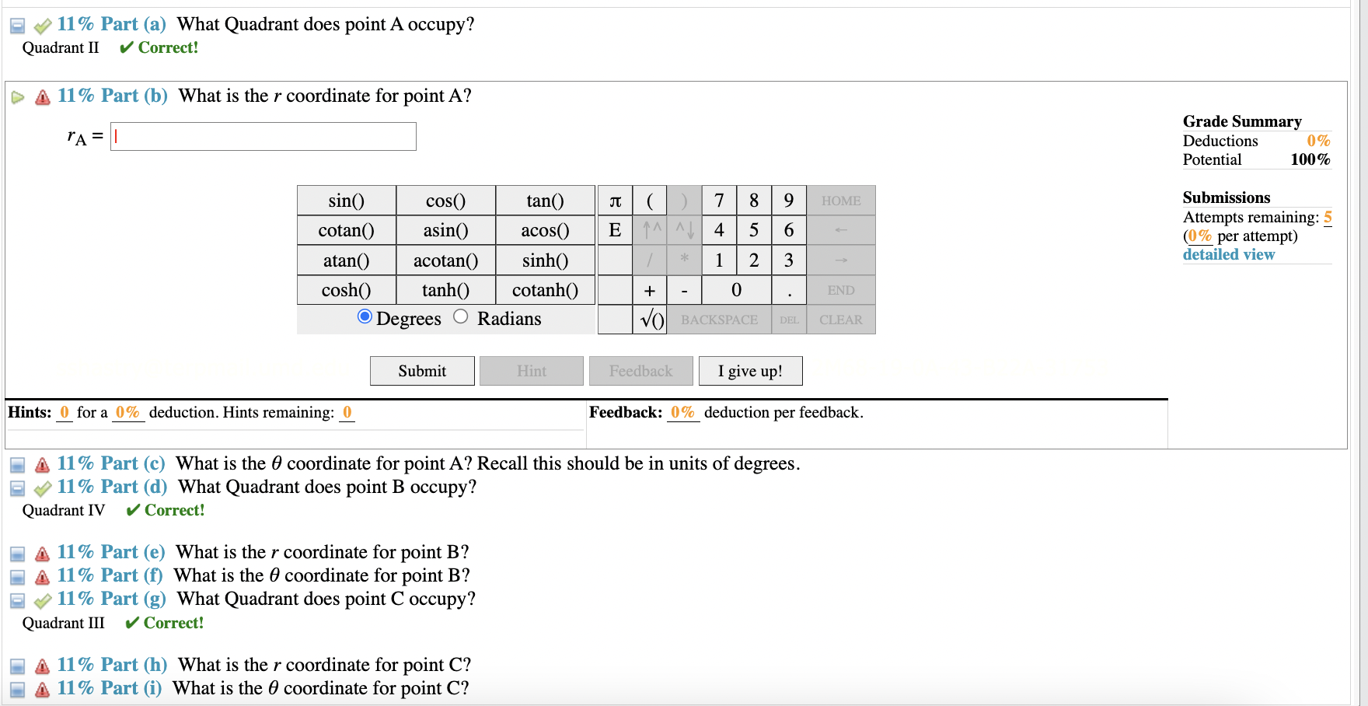This screenshot has height=706, width=1368.
Task: Click the I give up! button
Action: [749, 370]
